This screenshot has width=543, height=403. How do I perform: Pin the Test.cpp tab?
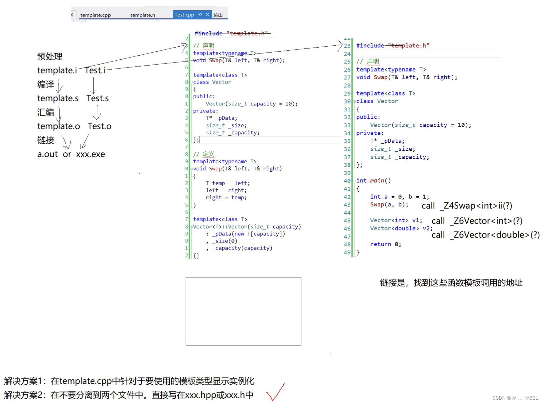tap(200, 14)
